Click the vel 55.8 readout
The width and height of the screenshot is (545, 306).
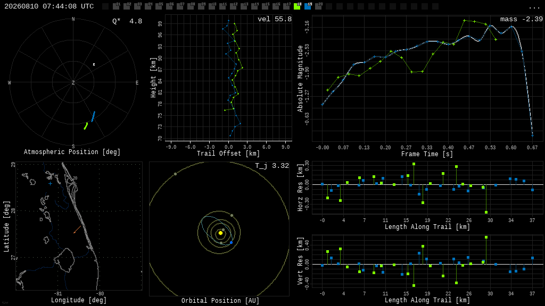point(275,19)
